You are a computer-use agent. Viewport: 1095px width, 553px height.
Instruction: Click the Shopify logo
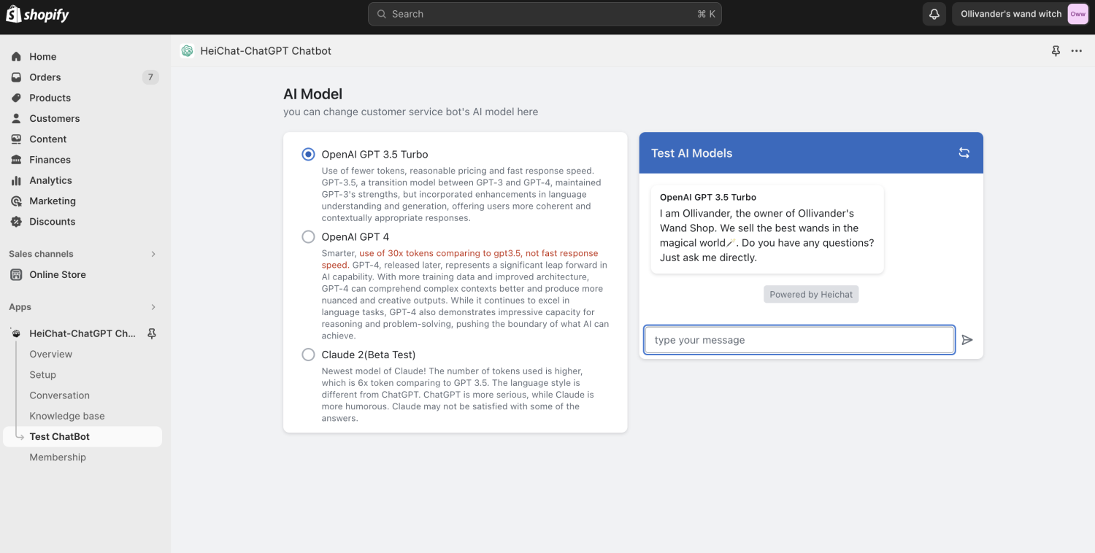pos(38,14)
